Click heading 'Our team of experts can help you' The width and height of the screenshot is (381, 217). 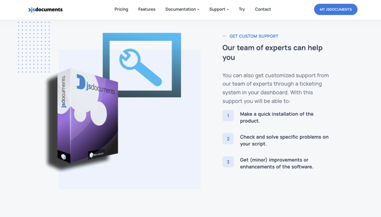272,52
